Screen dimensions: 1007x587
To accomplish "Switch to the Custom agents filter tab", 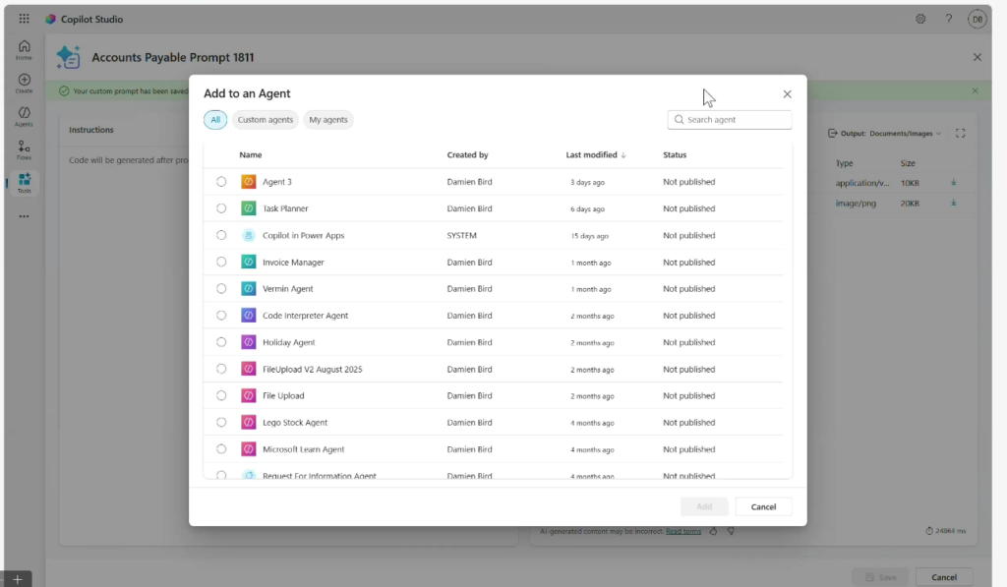I will point(266,120).
